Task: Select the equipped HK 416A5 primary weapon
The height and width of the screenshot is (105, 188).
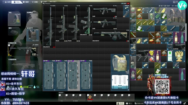Action: [x=23, y=50]
